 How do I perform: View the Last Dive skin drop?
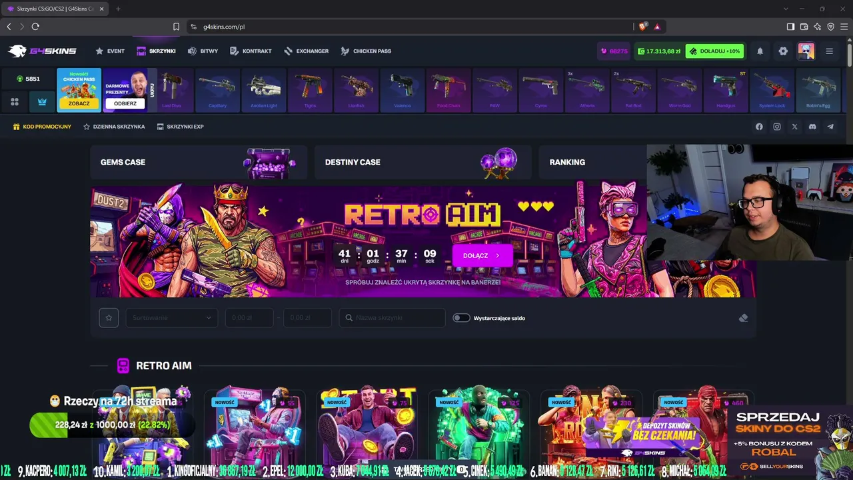coord(171,90)
